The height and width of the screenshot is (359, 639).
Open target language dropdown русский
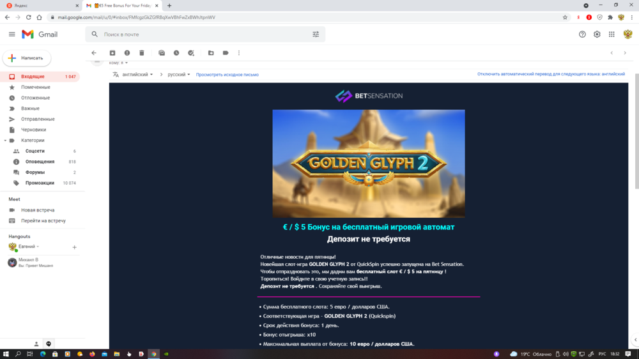coord(179,74)
